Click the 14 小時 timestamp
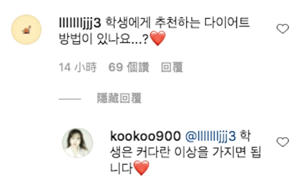306x188 pixels. (78, 67)
